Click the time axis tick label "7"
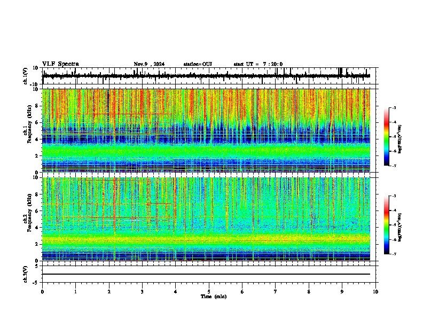This screenshot has width=423, height=327. point(276,292)
